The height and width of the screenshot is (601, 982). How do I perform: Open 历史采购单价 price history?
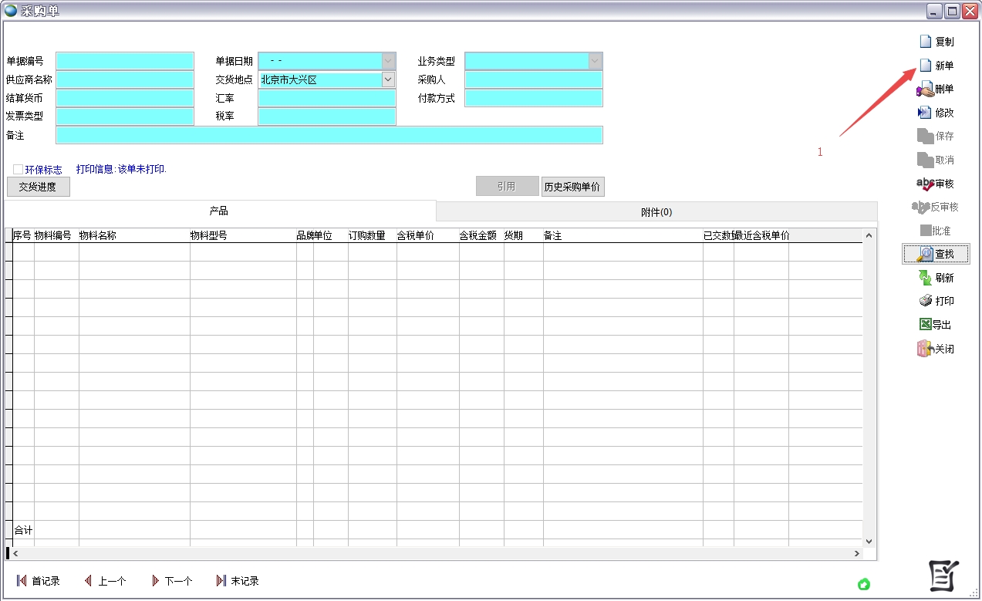tap(572, 187)
